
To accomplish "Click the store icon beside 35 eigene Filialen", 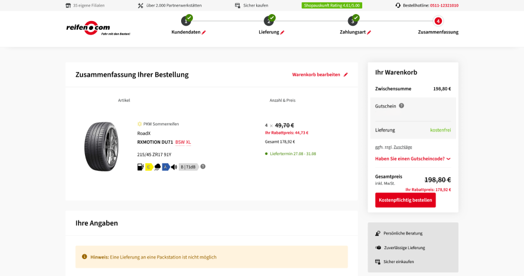I will [x=68, y=5].
